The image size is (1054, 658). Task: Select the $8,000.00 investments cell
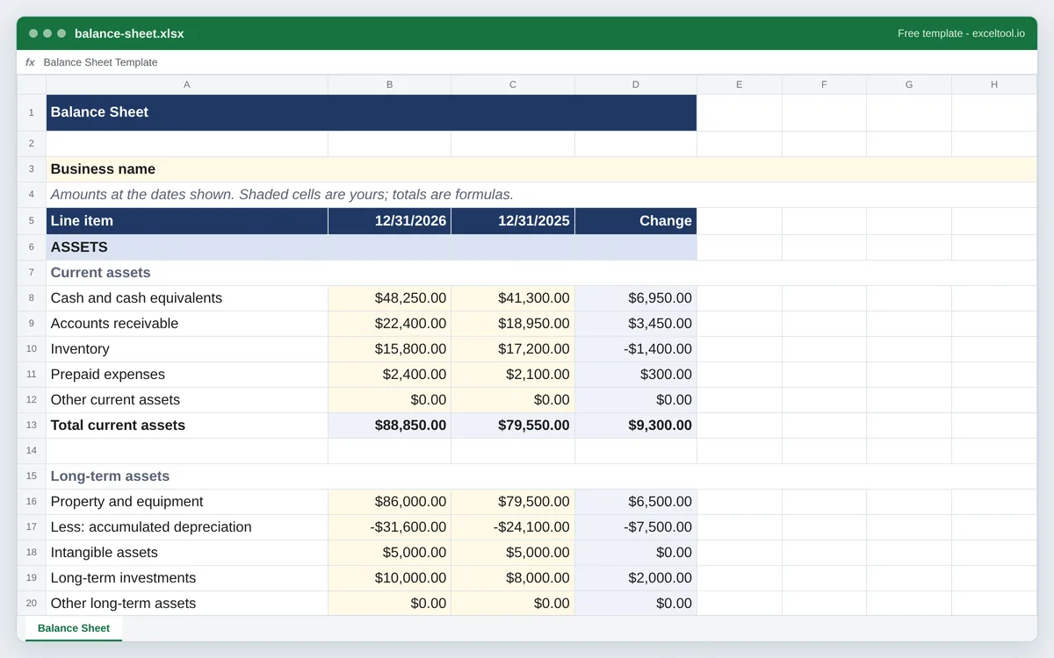click(x=513, y=578)
